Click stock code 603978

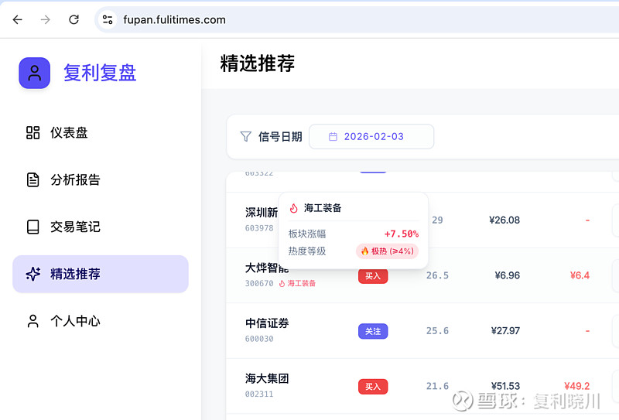click(259, 228)
